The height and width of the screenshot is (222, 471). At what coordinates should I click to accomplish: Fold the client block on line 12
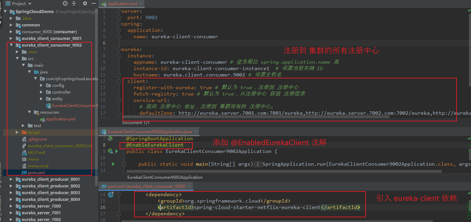pyautogui.click(x=119, y=81)
